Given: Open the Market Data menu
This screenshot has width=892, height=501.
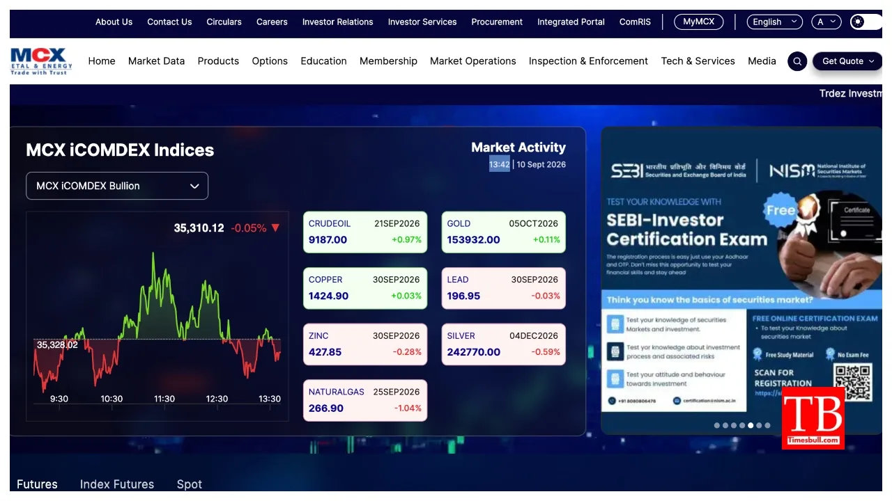Looking at the screenshot, I should (x=157, y=61).
